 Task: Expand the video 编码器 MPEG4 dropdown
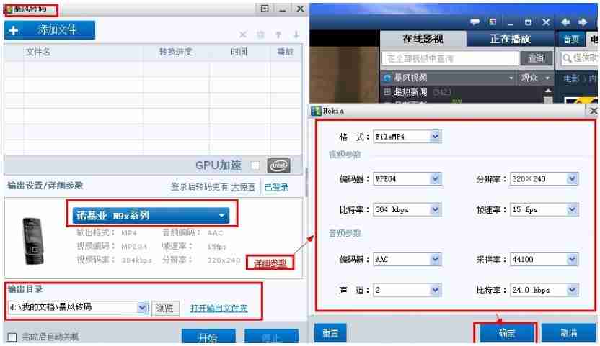tap(435, 178)
